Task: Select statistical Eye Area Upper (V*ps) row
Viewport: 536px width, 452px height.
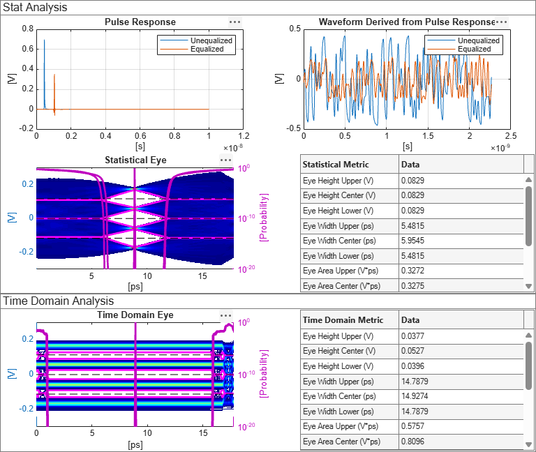Action: (412, 271)
